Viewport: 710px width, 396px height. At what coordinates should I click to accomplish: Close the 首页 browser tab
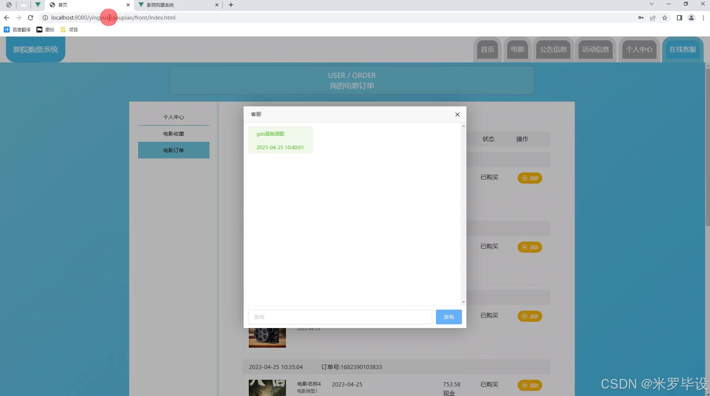coord(128,5)
